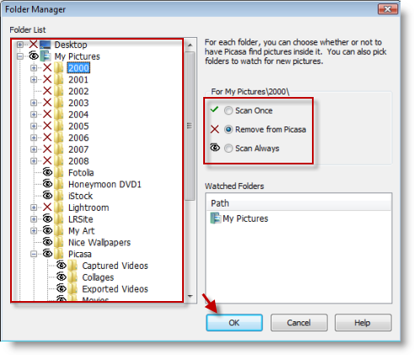414x355 pixels.
Task: Click the folder icon for Honeymoon DVD1
Action: click(x=59, y=184)
